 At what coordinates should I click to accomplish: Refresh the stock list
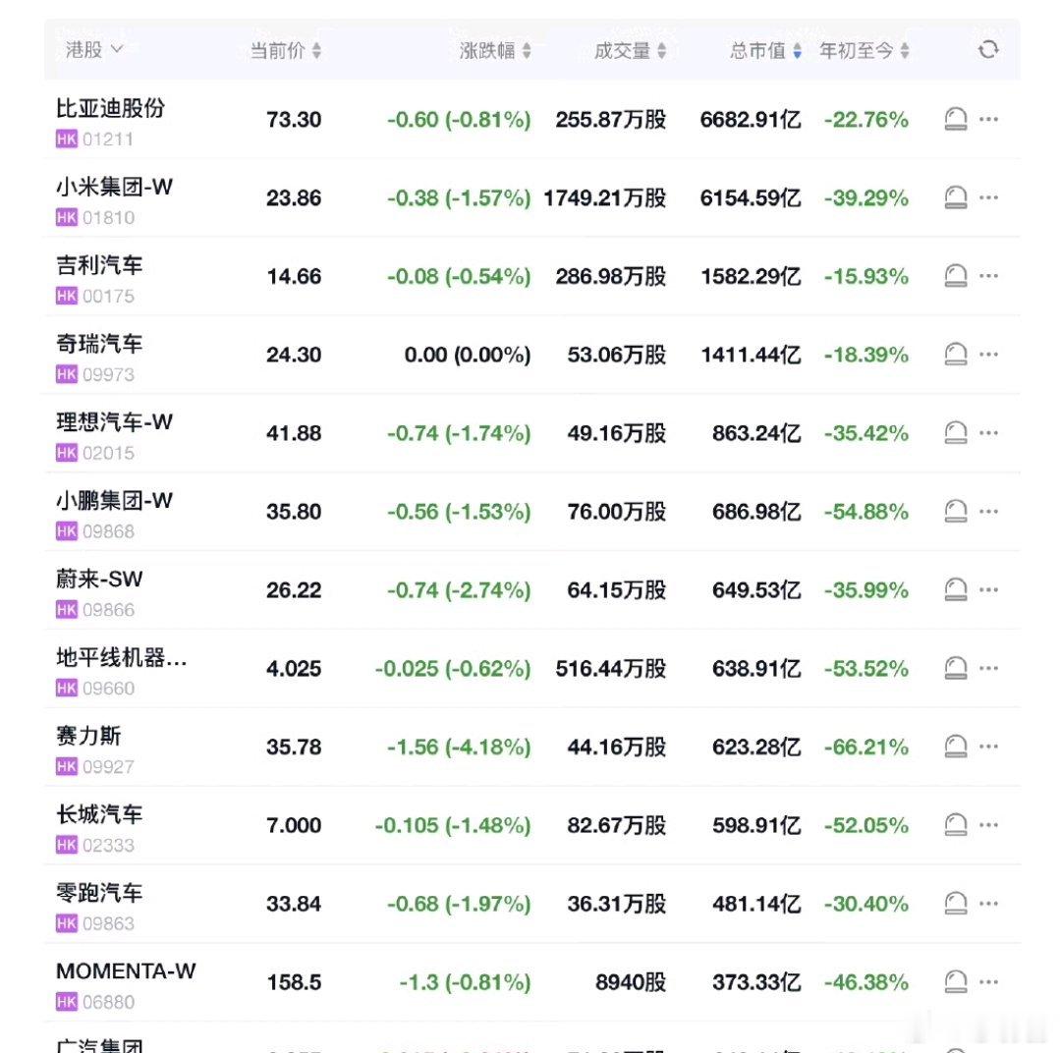tap(988, 50)
